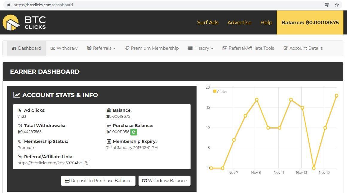
Task: Click the translate page icon in address bar
Action: click(x=327, y=5)
